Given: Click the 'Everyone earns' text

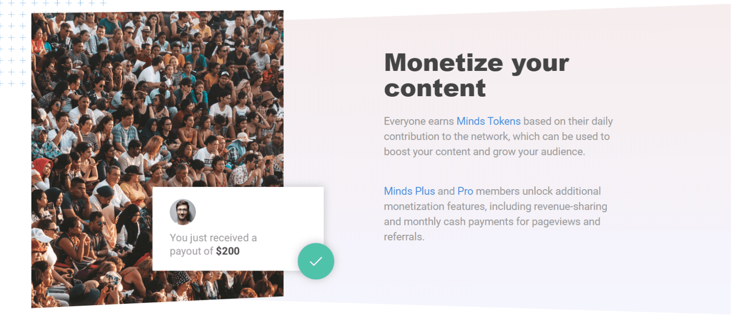Looking at the screenshot, I should tap(419, 121).
